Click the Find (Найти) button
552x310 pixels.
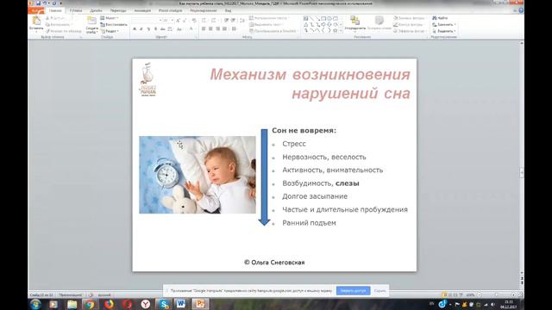440,18
